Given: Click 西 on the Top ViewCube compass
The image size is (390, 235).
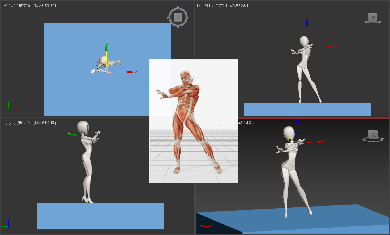Looking at the screenshot, I should [169, 17].
